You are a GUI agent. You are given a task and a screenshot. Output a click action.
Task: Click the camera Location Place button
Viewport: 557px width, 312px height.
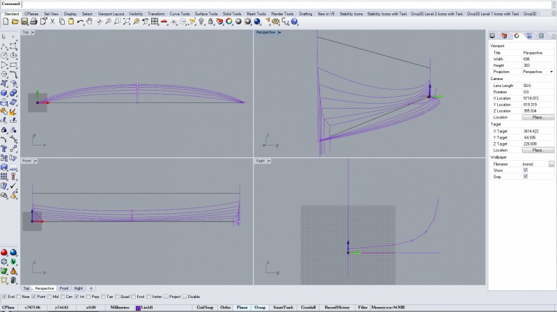[x=538, y=117]
